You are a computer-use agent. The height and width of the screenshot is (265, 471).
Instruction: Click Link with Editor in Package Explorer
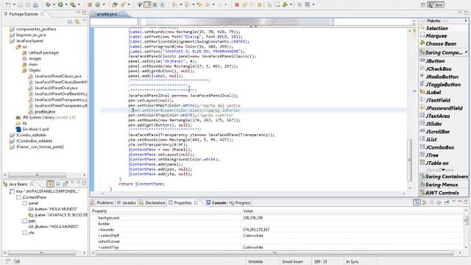point(77,21)
